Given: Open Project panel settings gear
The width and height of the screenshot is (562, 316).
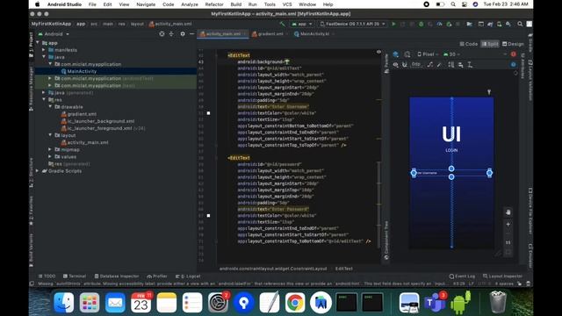Looking at the screenshot, I should [x=183, y=33].
